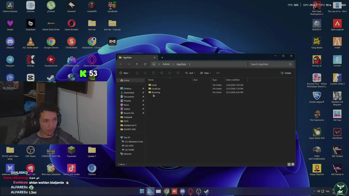Click the search magnifier icon in Explorer
This screenshot has height=196, width=349.
pos(290,64)
